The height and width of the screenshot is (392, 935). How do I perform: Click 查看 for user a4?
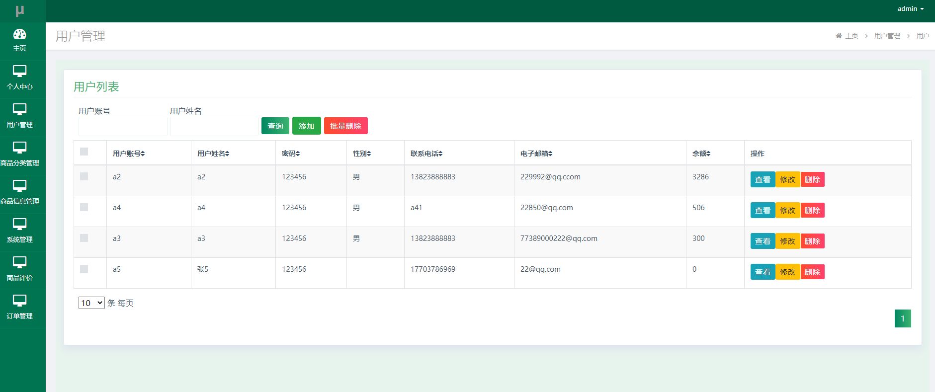(x=763, y=210)
